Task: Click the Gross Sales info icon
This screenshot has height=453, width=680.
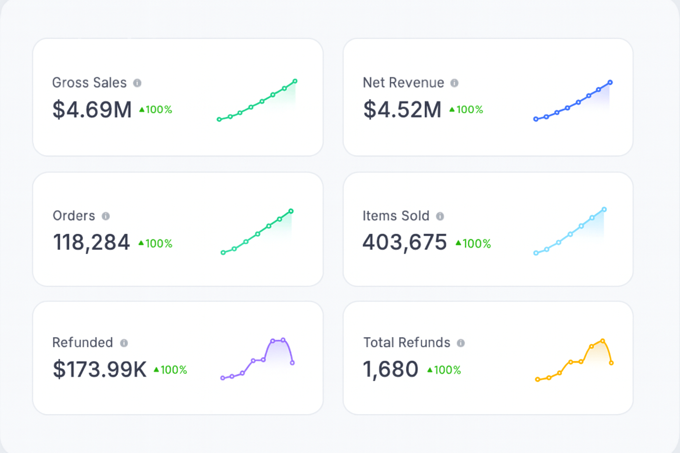Action: [138, 82]
